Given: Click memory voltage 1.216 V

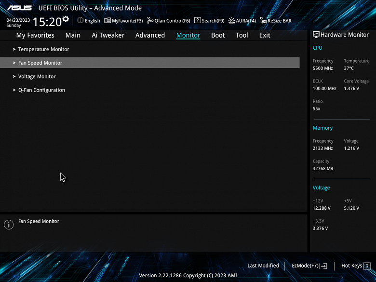Looking at the screenshot, I should point(351,148).
